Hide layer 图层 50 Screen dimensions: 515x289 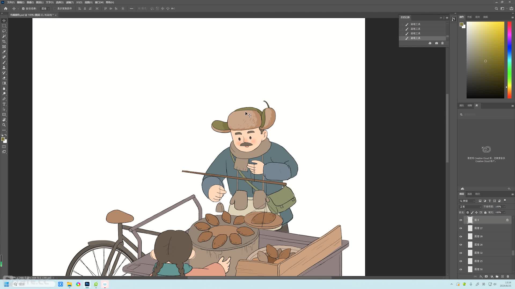coord(461,269)
